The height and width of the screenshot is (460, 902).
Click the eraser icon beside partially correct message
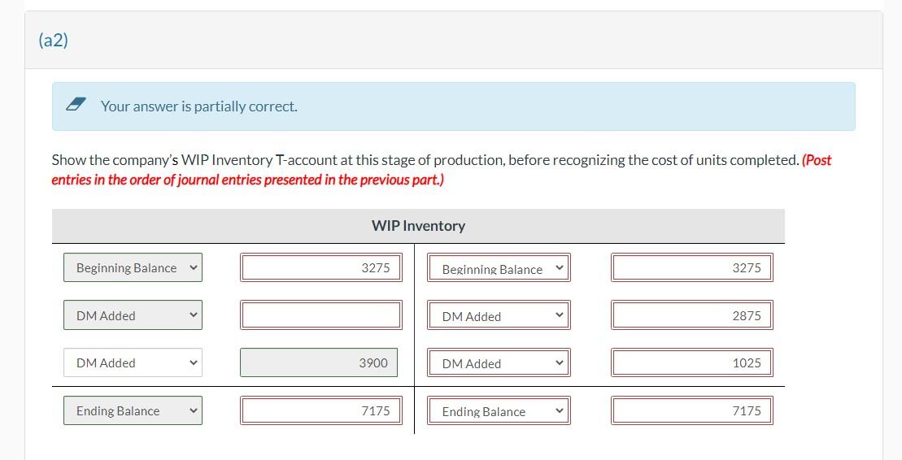tap(76, 104)
